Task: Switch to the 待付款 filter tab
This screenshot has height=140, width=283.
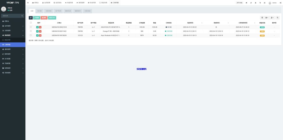Action: (39, 11)
